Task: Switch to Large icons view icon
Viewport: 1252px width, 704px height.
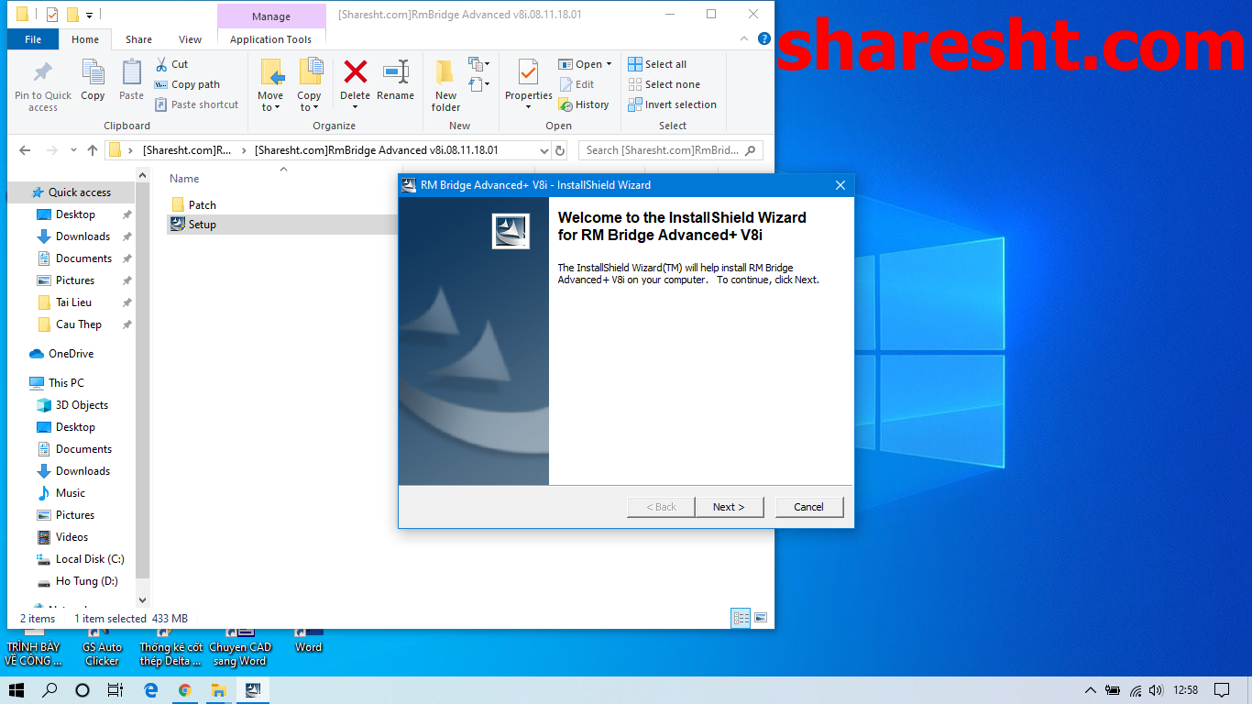Action: pyautogui.click(x=760, y=618)
